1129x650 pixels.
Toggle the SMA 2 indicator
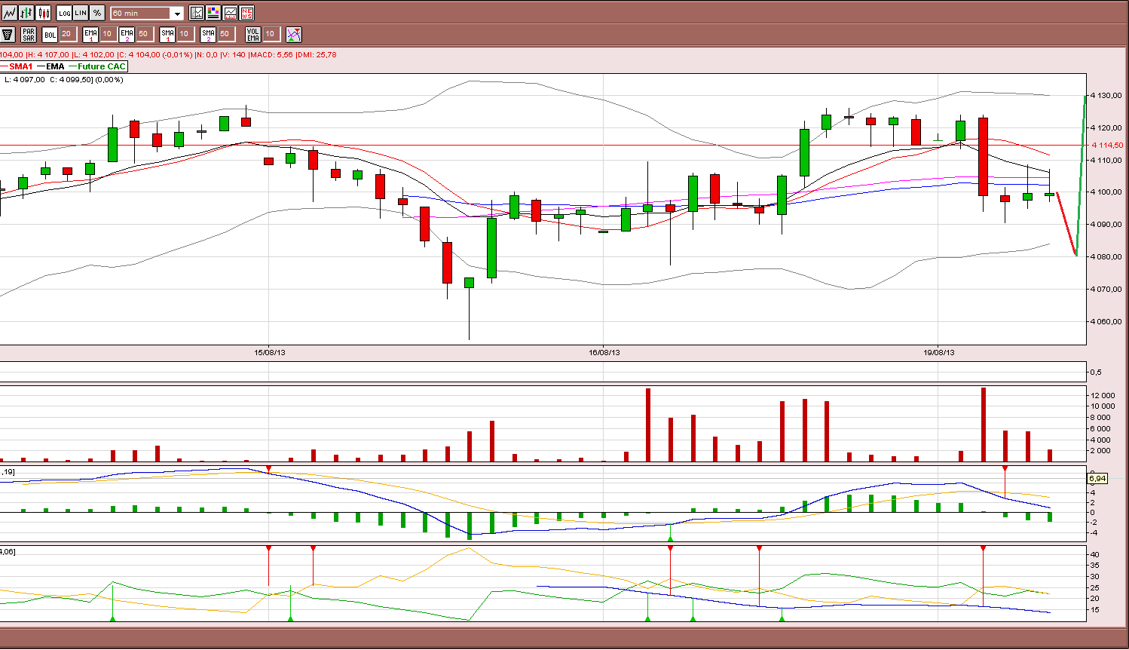(208, 34)
